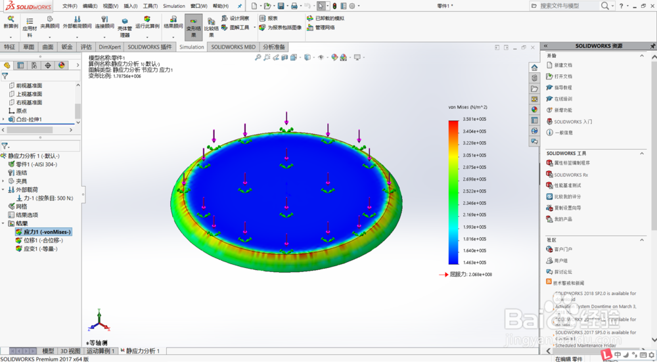
Task: Pin the menu bar with the pushpin icon
Action: [x=240, y=6]
